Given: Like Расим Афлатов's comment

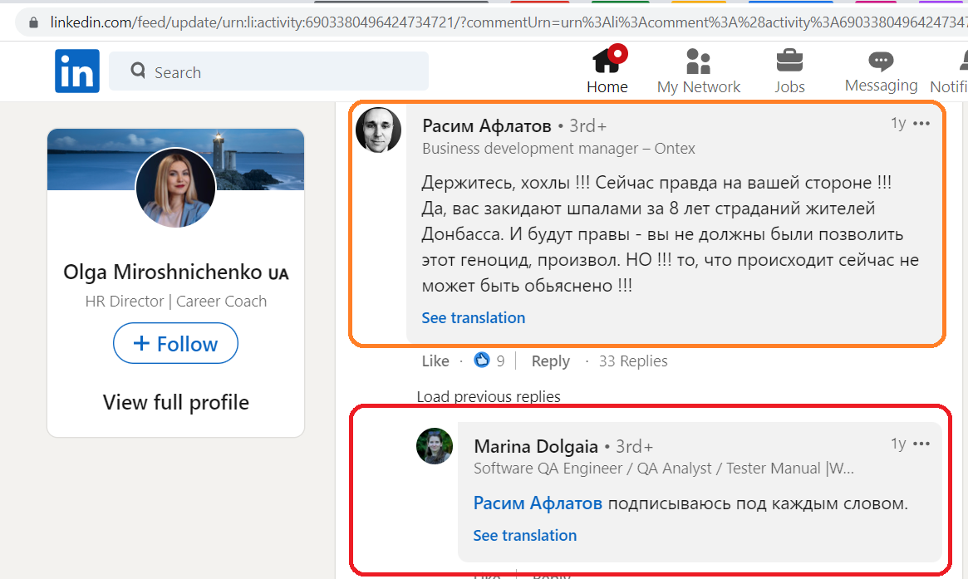Looking at the screenshot, I should point(435,361).
